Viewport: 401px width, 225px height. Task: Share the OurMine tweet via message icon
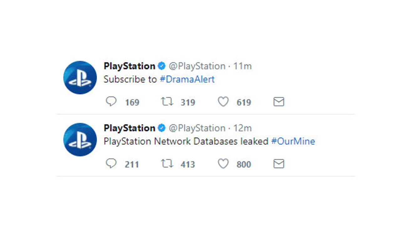(x=279, y=164)
